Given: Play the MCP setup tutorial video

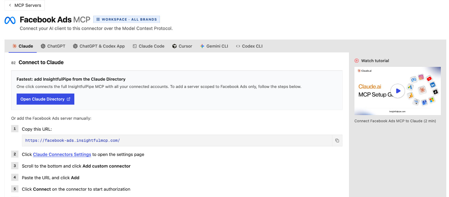Looking at the screenshot, I should pyautogui.click(x=398, y=91).
